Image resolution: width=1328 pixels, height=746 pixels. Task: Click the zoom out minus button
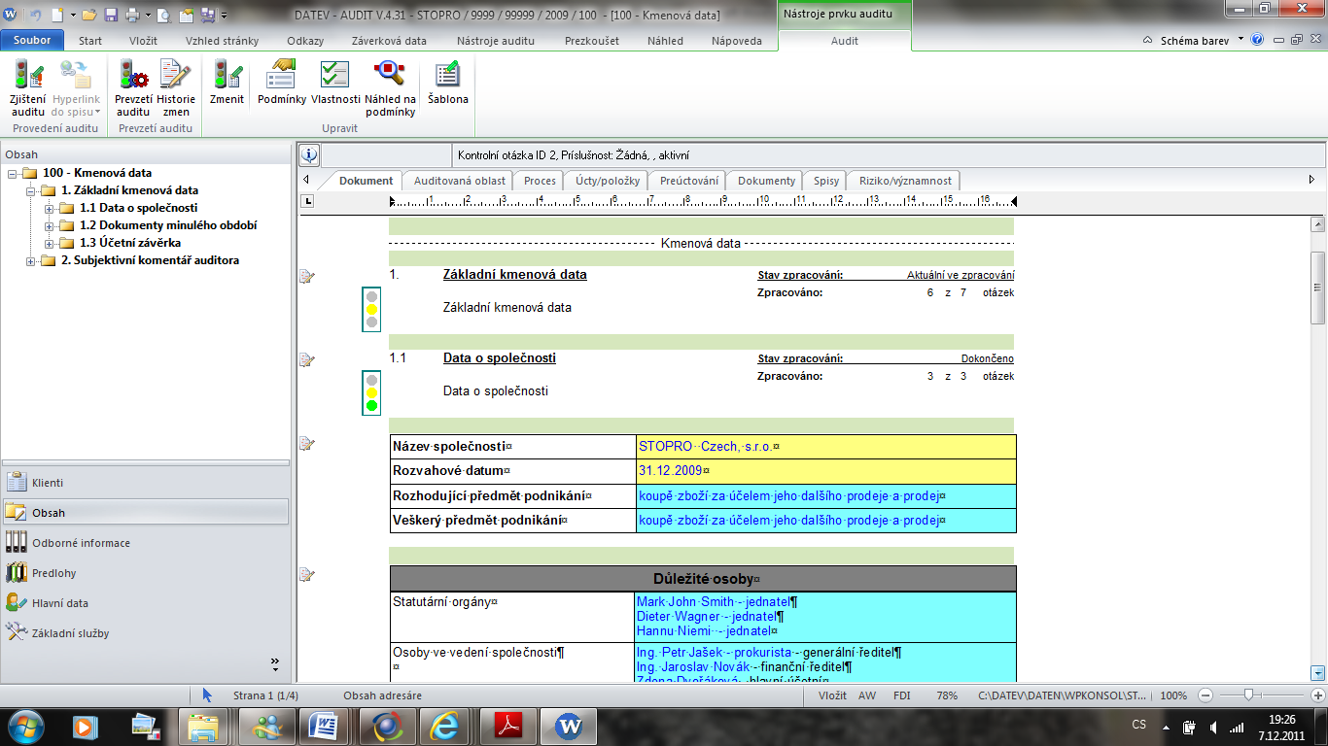1205,695
